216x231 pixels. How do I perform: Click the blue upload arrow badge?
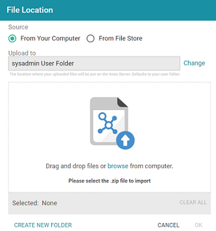pyautogui.click(x=125, y=140)
